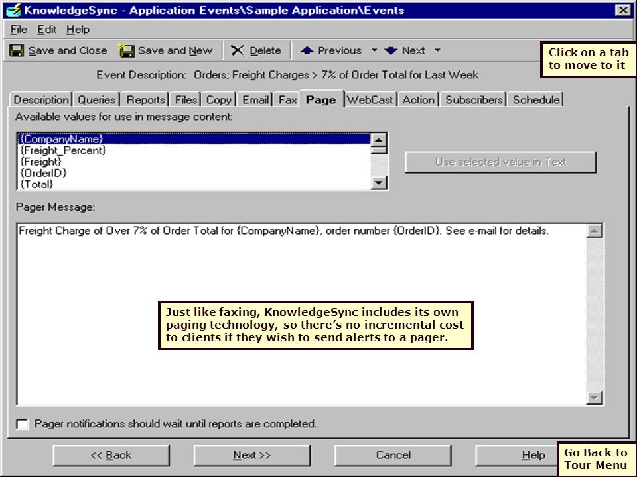The image size is (637, 477).
Task: Select {Freight_Percent} in available values list
Action: coord(194,150)
